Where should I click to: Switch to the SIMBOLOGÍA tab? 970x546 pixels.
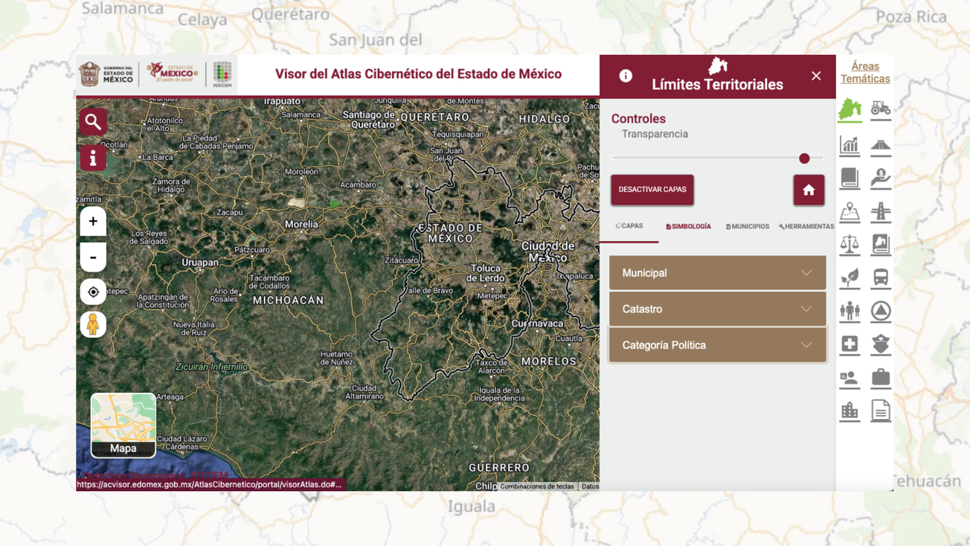pyautogui.click(x=688, y=226)
